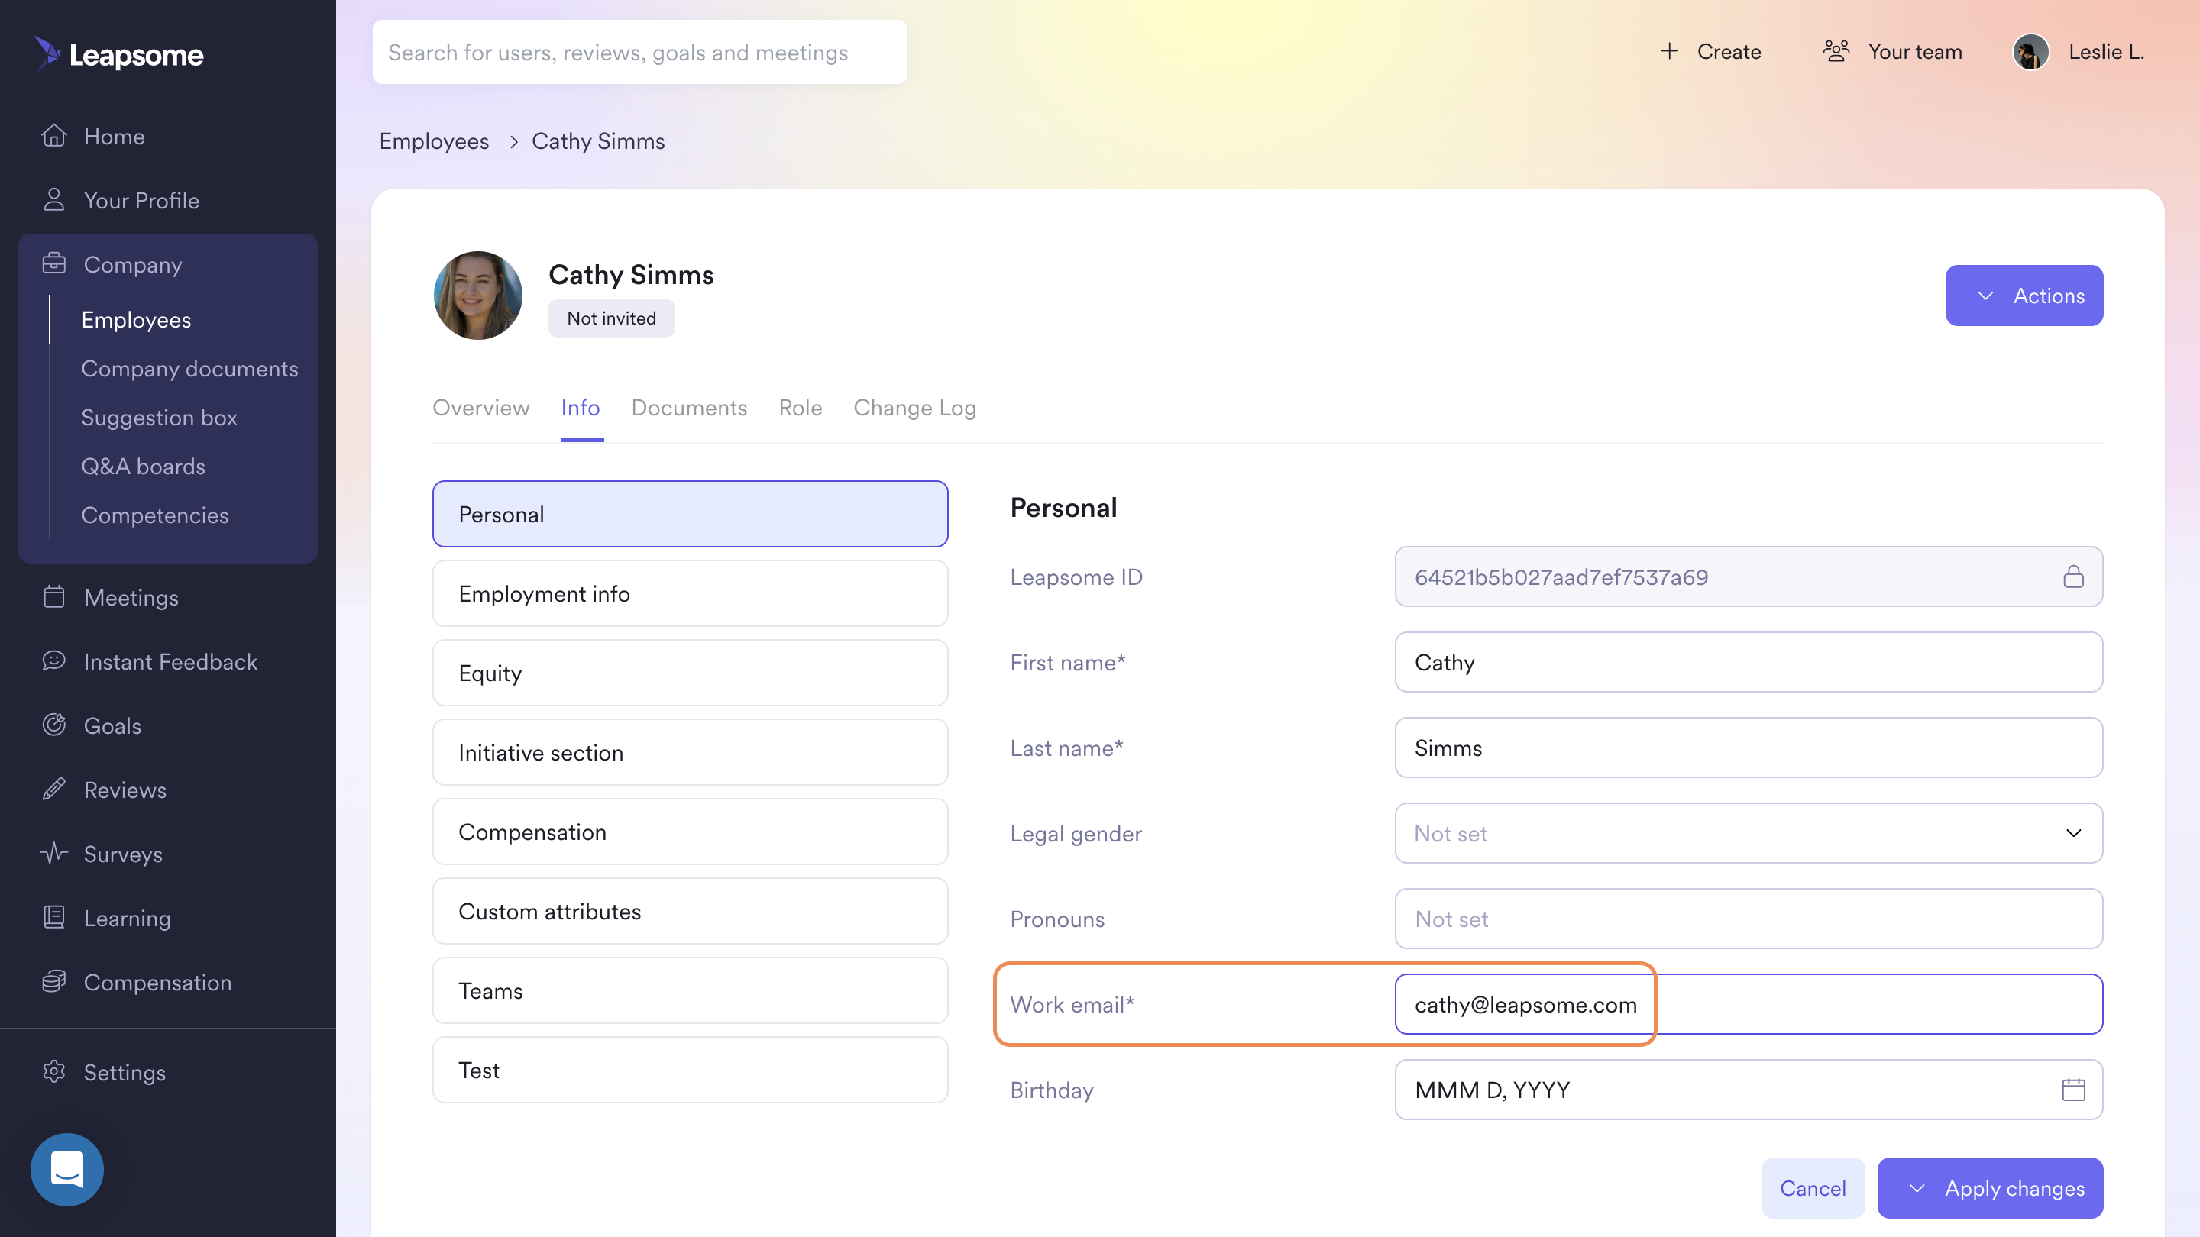Open the Birthday calendar picker icon
The height and width of the screenshot is (1237, 2200).
(2074, 1090)
